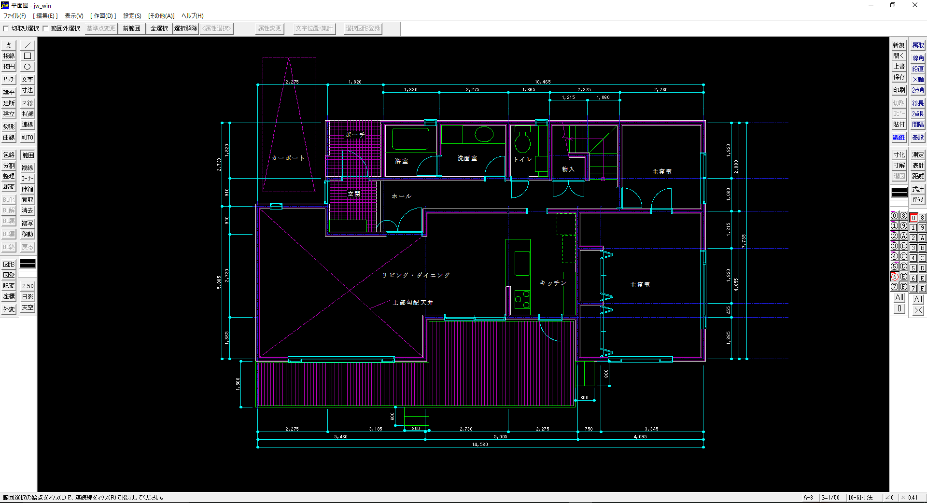Viewport: 927px width, 503px height.
Task: Open the S=1/50 scale setting
Action: (x=830, y=498)
